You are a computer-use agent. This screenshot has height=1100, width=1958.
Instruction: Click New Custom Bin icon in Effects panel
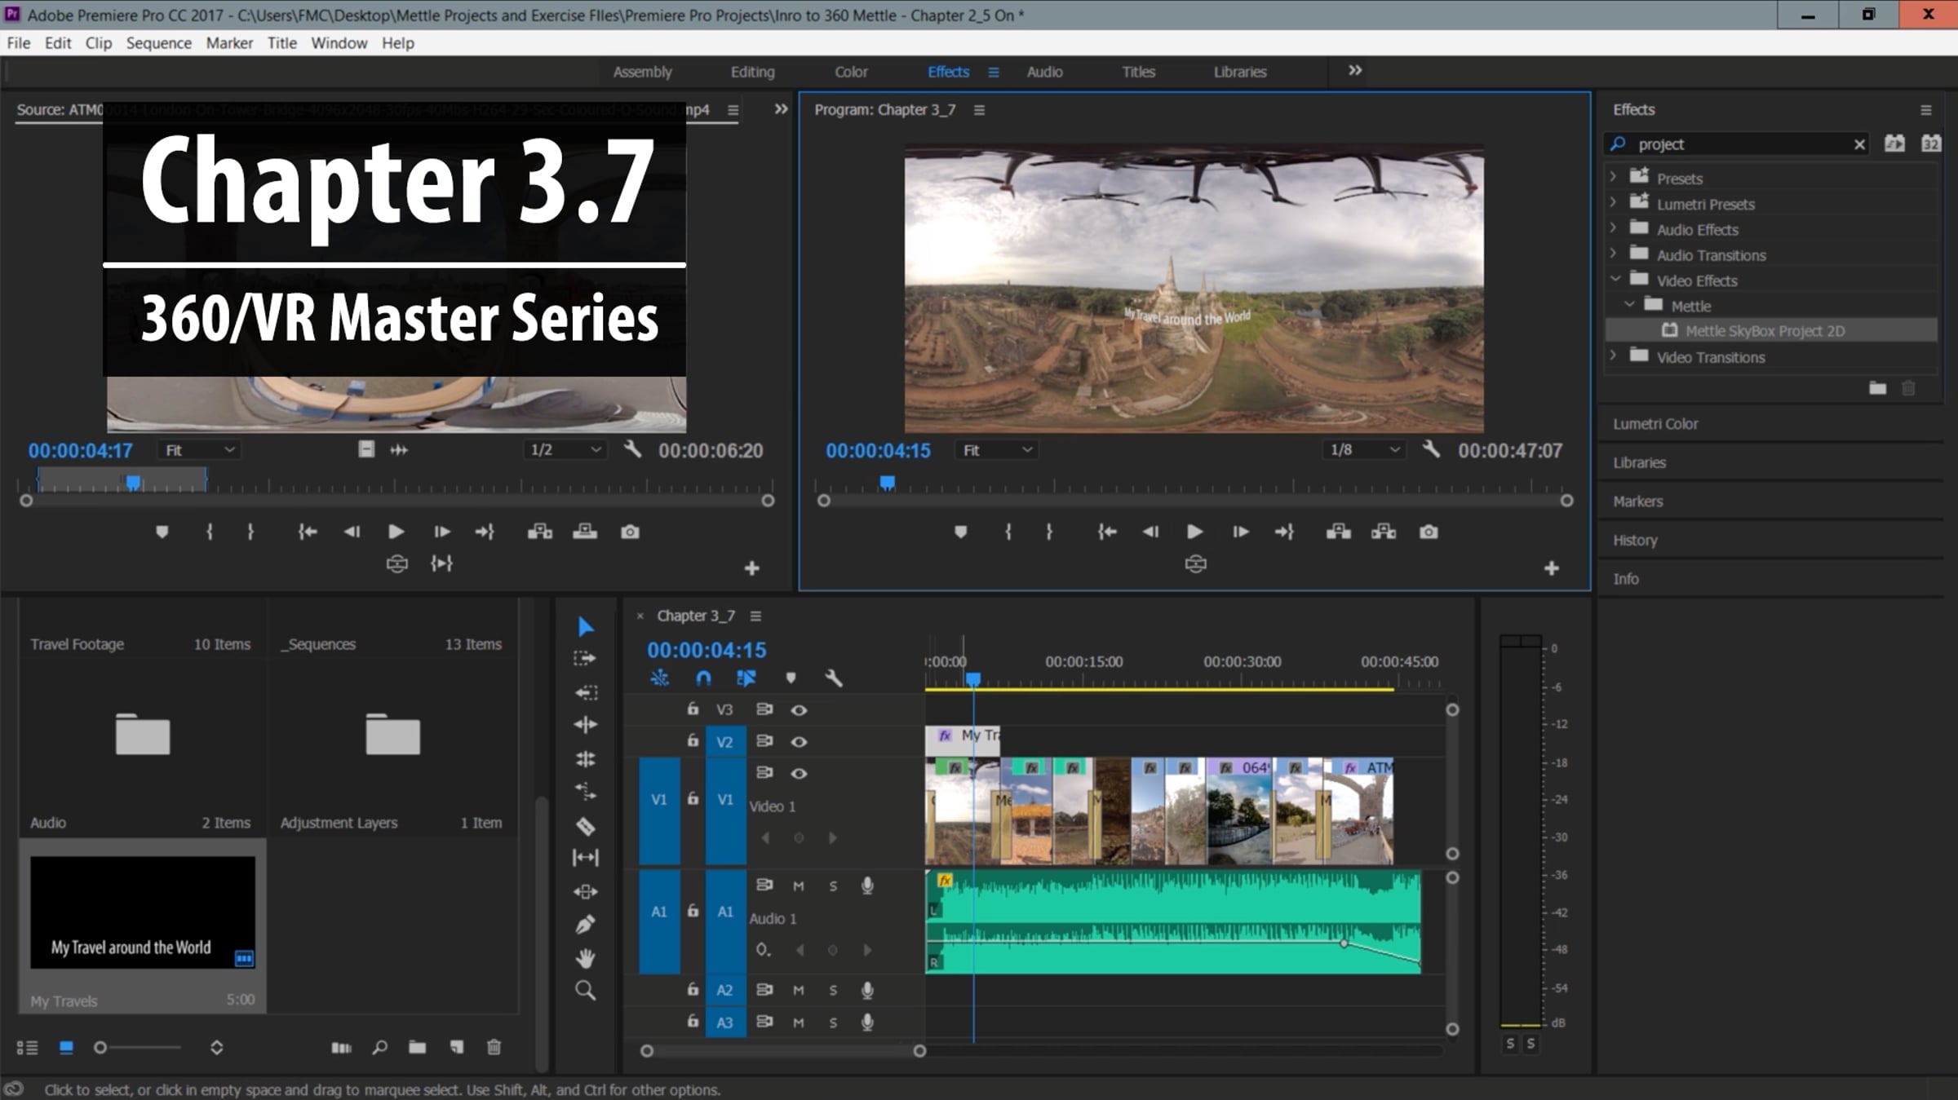(1878, 388)
